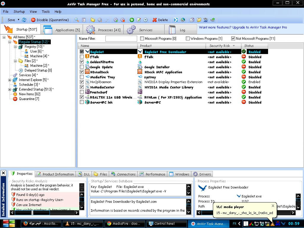
Task: Open the Save dropdown arrow
Action: (x=19, y=20)
